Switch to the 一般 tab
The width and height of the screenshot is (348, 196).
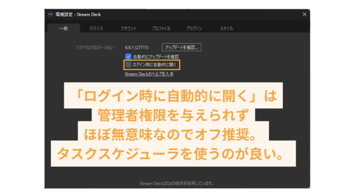pyautogui.click(x=64, y=28)
